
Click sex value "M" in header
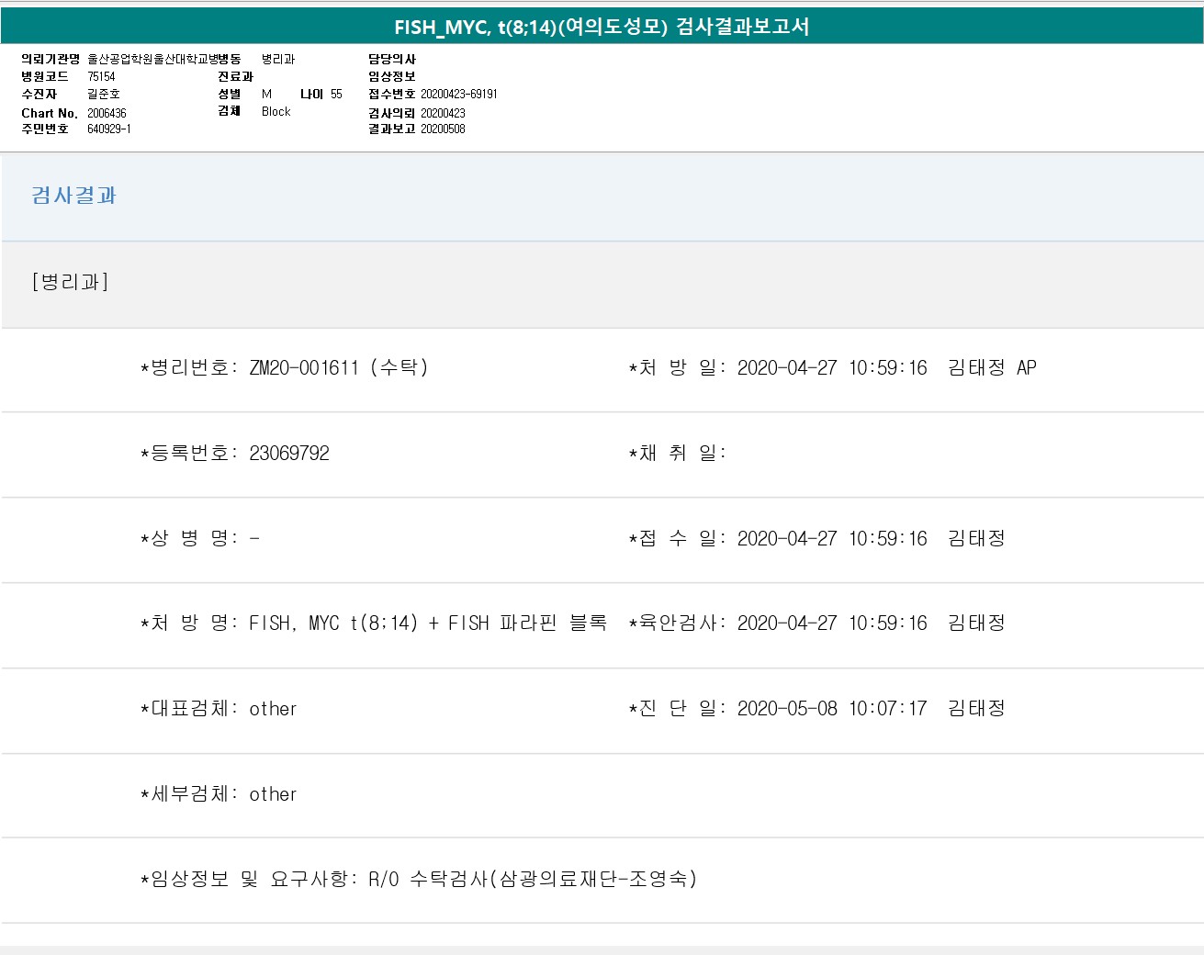(x=266, y=95)
